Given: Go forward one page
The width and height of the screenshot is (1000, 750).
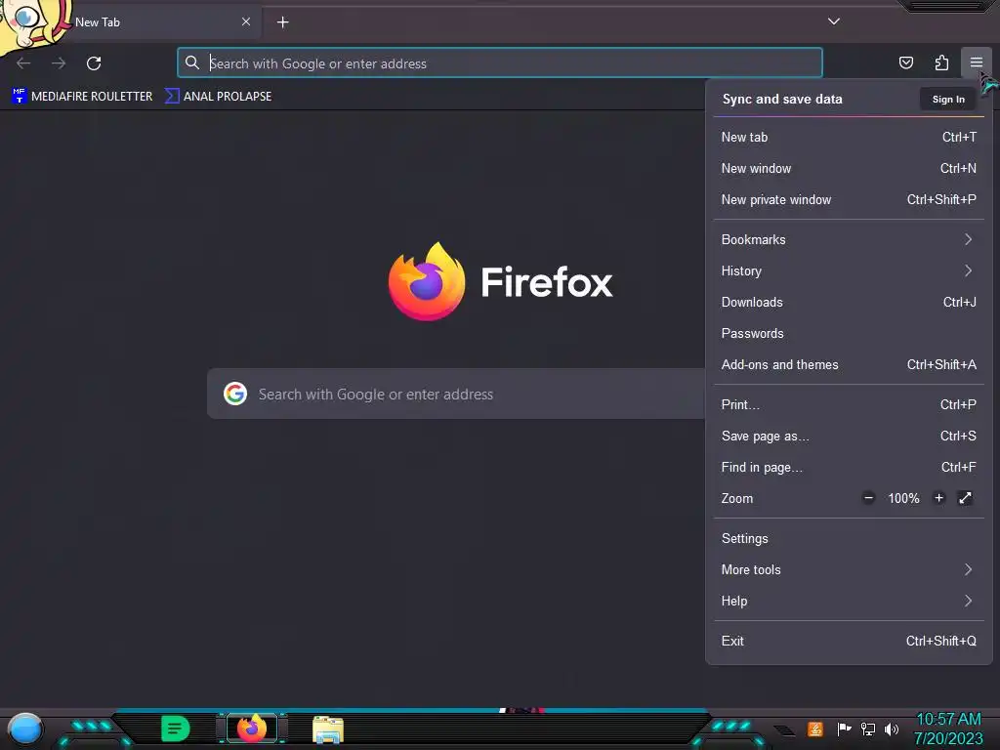Looking at the screenshot, I should pyautogui.click(x=59, y=63).
